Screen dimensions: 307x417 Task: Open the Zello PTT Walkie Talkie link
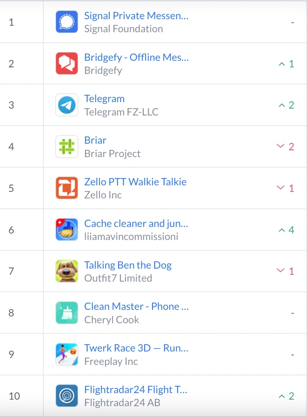tap(135, 182)
